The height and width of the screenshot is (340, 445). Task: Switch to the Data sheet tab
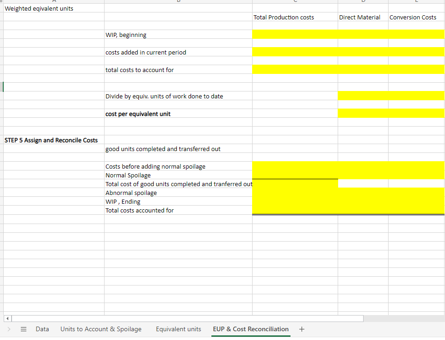click(42, 329)
